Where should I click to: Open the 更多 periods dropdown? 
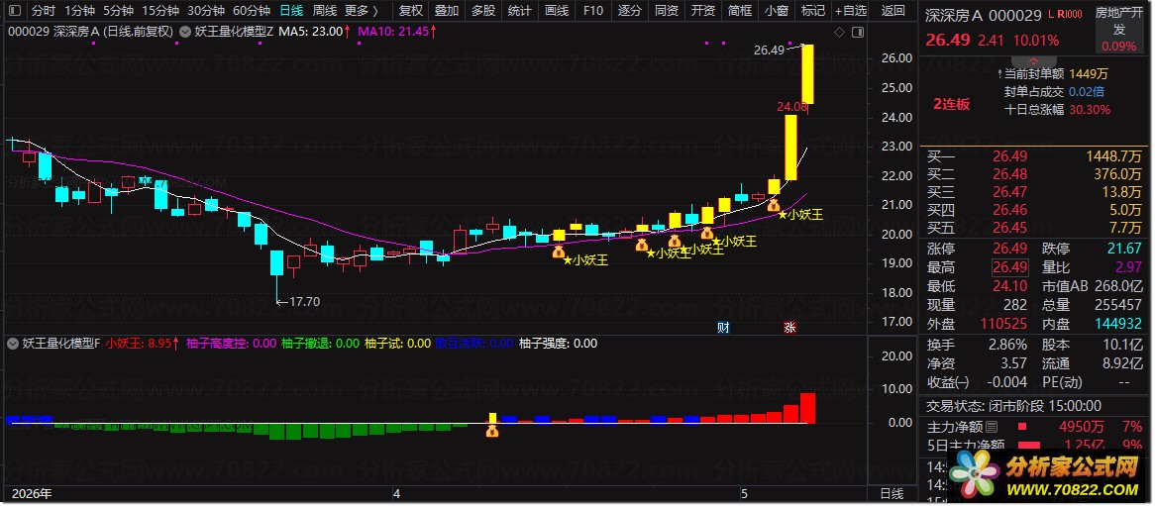(362, 11)
